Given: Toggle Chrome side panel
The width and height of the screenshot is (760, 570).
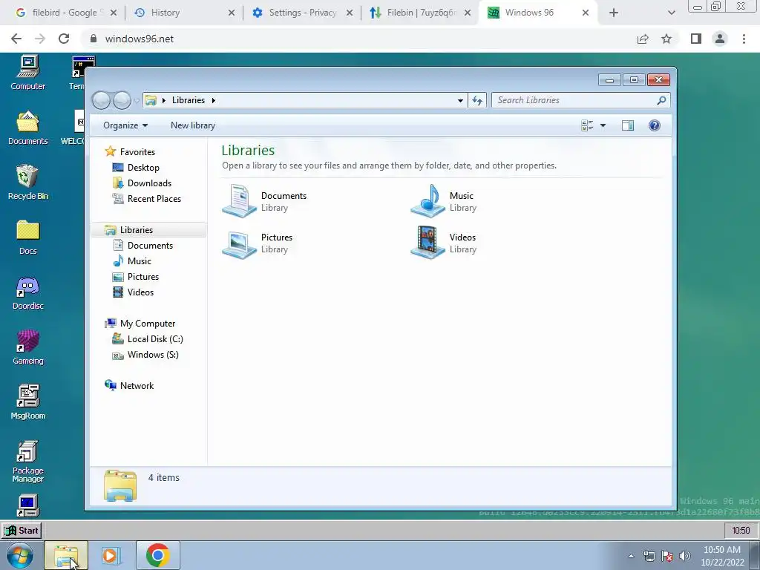Looking at the screenshot, I should (696, 39).
